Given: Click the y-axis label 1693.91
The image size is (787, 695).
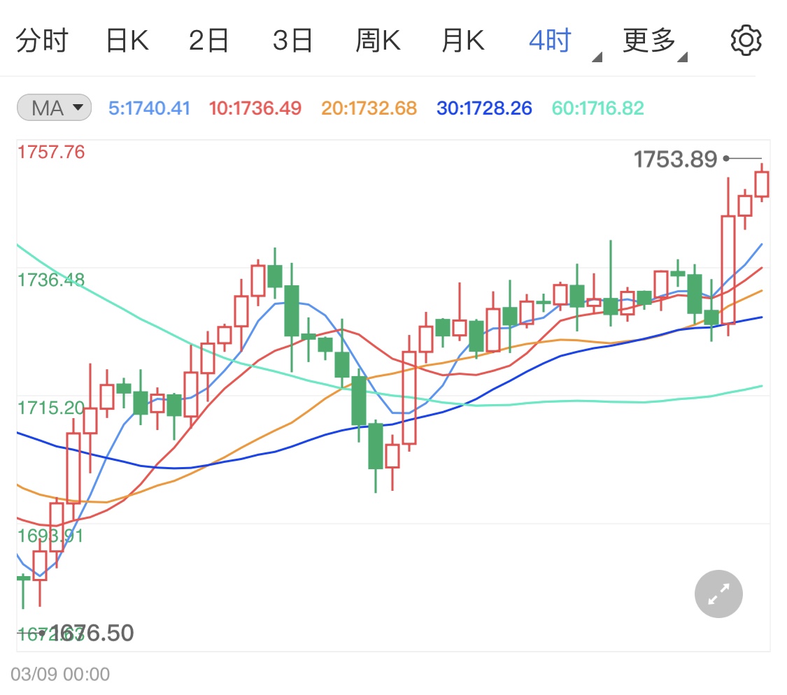Looking at the screenshot, I should (x=50, y=536).
